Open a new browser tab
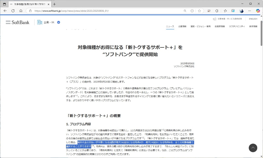This screenshot has width=263, height=158. [54, 4]
